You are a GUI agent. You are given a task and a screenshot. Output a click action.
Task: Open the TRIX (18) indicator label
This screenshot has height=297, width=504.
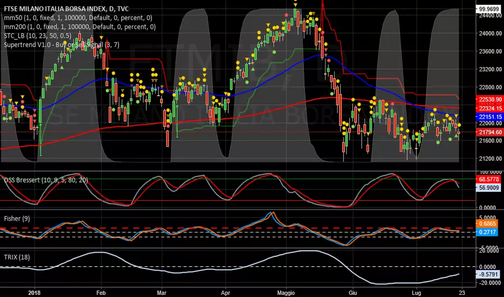coord(17,257)
